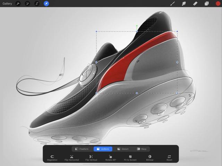Toggle Magnetics snapping
Viewport: 222px width, 166px height.
52,158
